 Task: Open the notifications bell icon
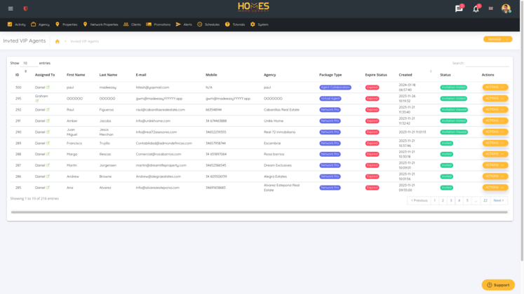tap(476, 9)
